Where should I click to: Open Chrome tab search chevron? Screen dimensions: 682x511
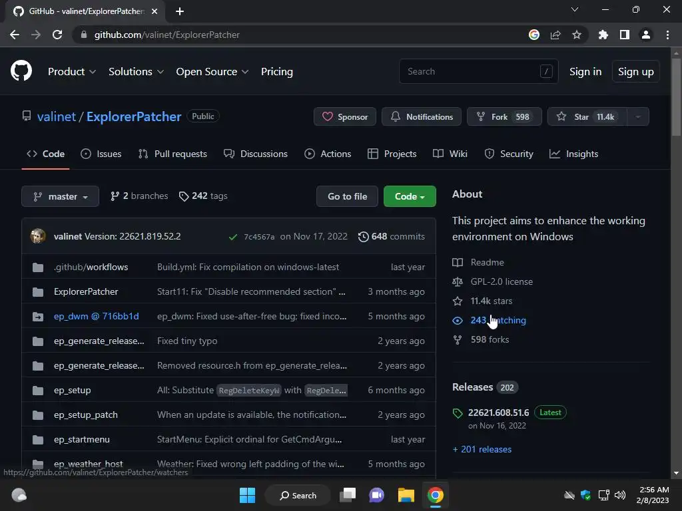[x=575, y=9]
